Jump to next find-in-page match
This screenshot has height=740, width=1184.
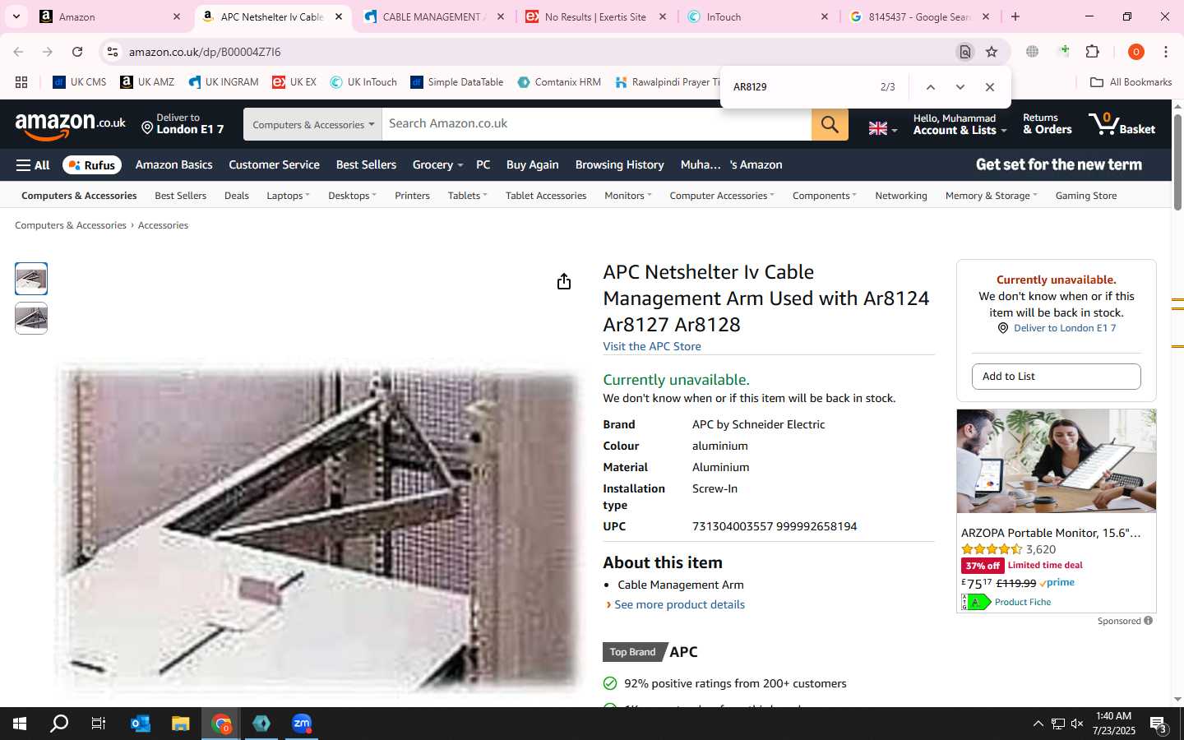point(960,87)
